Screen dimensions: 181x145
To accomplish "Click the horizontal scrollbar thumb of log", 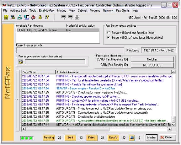I will point(67,129).
